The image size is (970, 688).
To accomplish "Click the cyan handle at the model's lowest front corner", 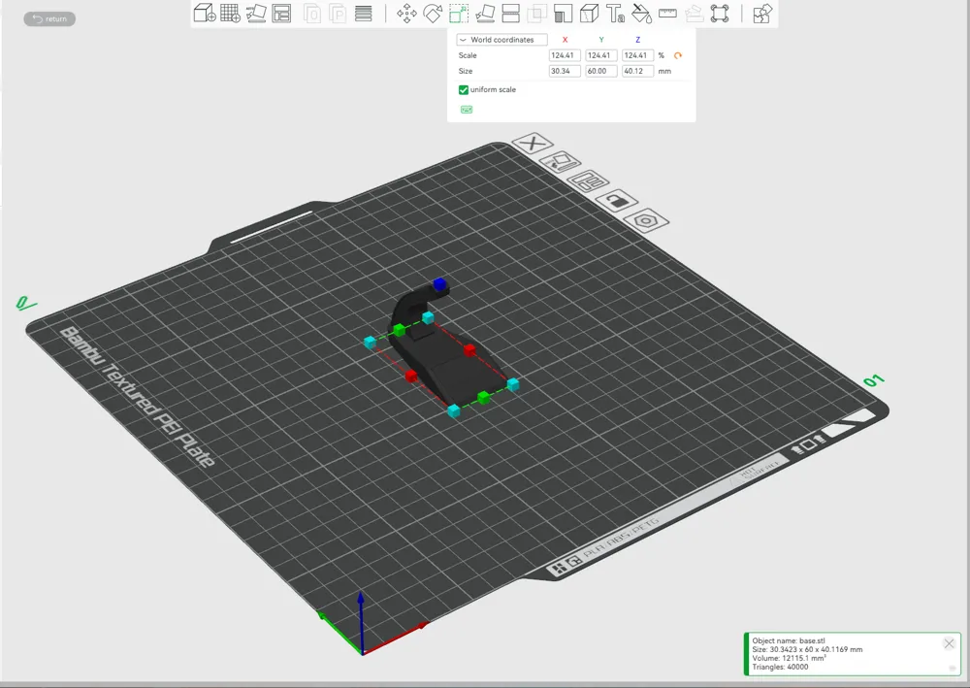I will pyautogui.click(x=454, y=410).
